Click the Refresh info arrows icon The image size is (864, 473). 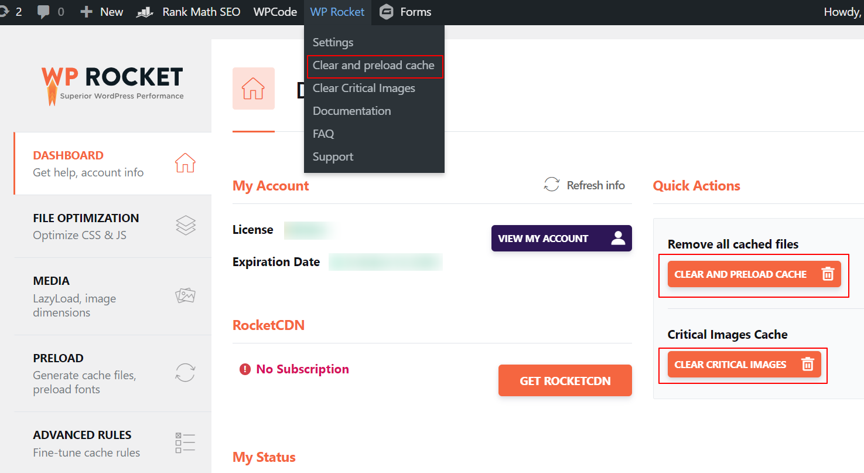[x=552, y=185]
